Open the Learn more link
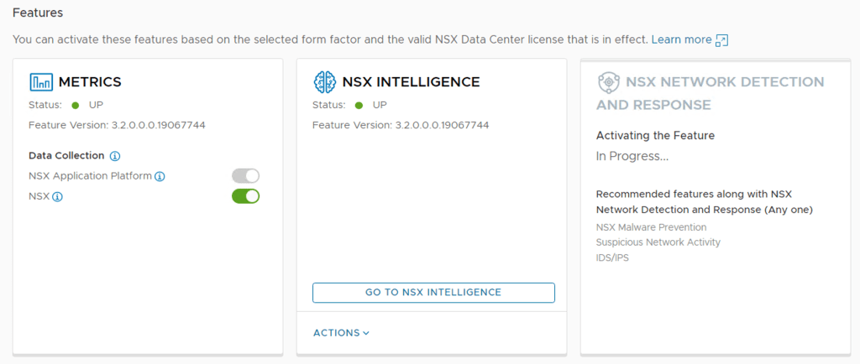Screen dimensions: 860x364 pos(680,39)
